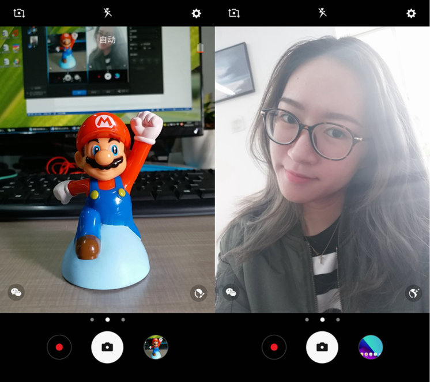Tap the WeChat share icon on selfie preview
Image resolution: width=430 pixels, height=382 pixels.
tap(231, 293)
